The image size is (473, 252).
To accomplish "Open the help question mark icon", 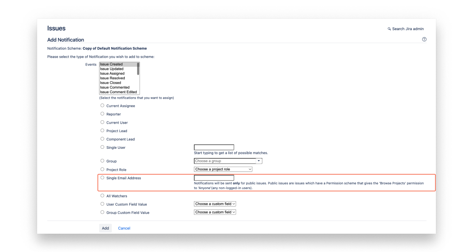I will [x=424, y=39].
